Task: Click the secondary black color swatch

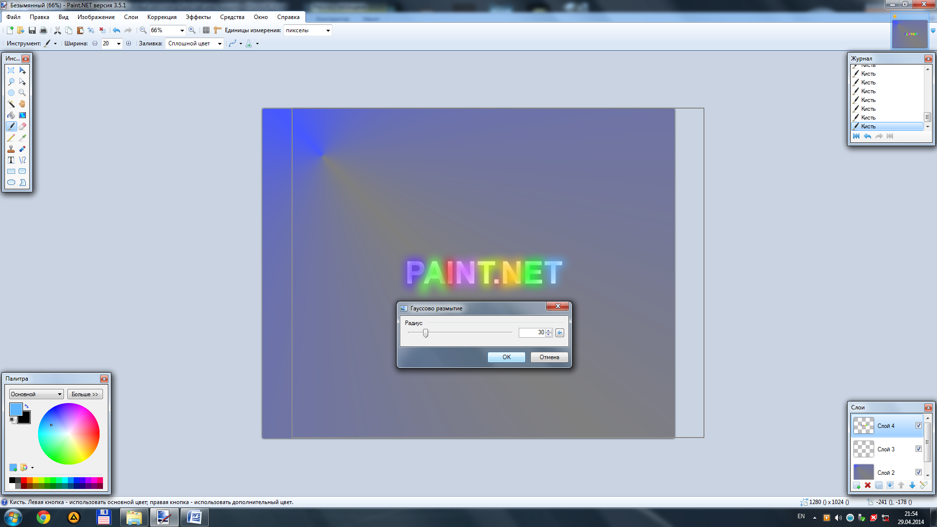Action: coord(25,419)
